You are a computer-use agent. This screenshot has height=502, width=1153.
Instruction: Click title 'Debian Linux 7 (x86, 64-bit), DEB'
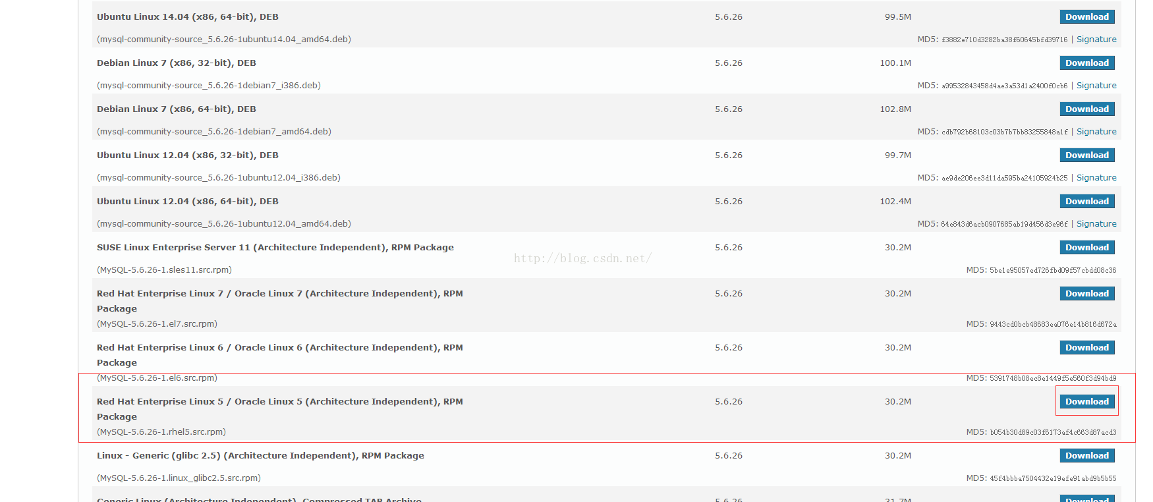(177, 109)
